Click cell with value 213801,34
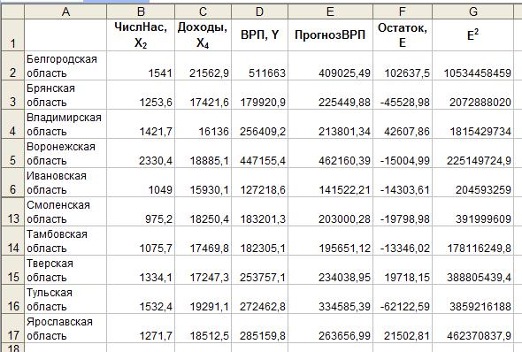522x352 pixels. click(x=330, y=124)
